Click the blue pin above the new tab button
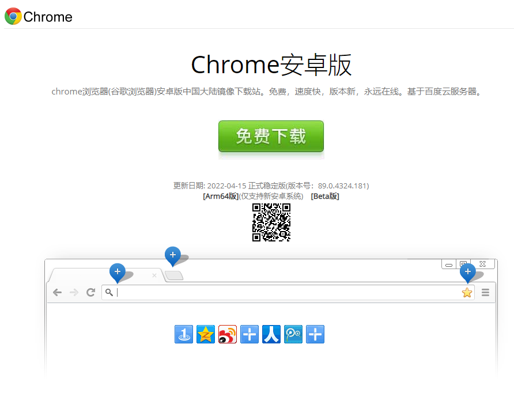This screenshot has width=514, height=393. [x=173, y=255]
